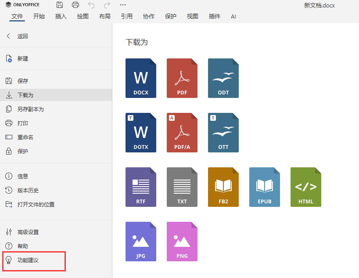Switch to the 插入 tab
The height and width of the screenshot is (278, 359).
tap(61, 16)
